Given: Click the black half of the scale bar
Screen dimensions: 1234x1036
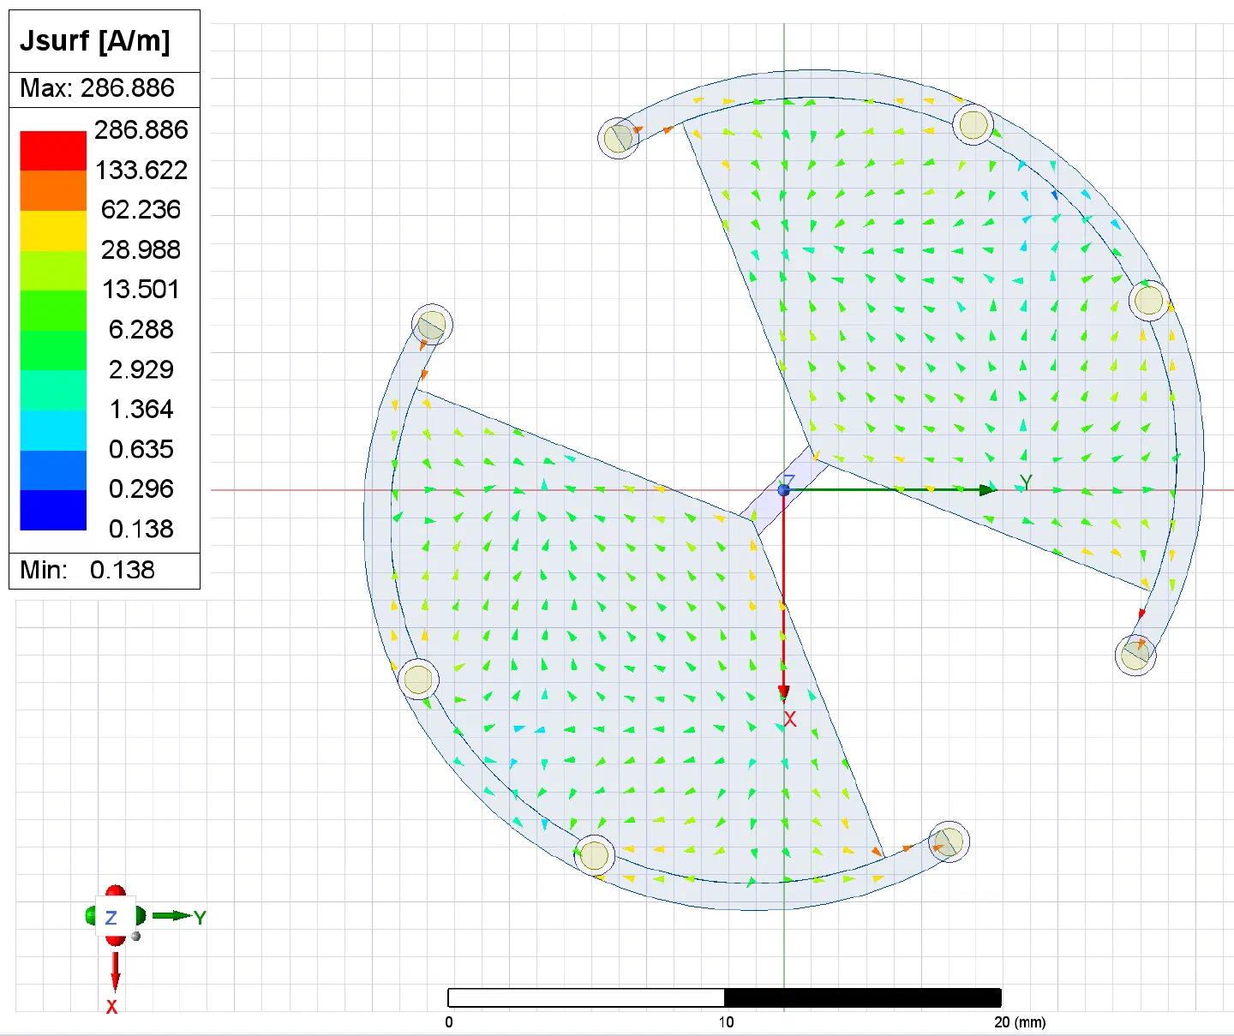Looking at the screenshot, I should coord(863,997).
